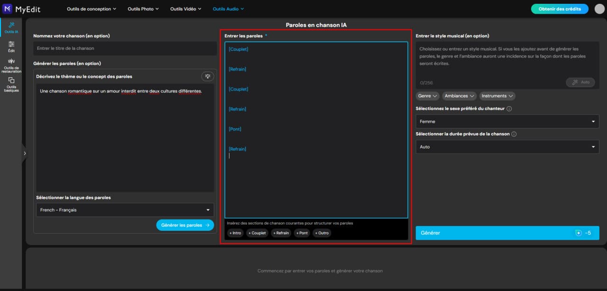The width and height of the screenshot is (607, 291).
Task: Click Obtenir des crédits button
Action: point(560,9)
